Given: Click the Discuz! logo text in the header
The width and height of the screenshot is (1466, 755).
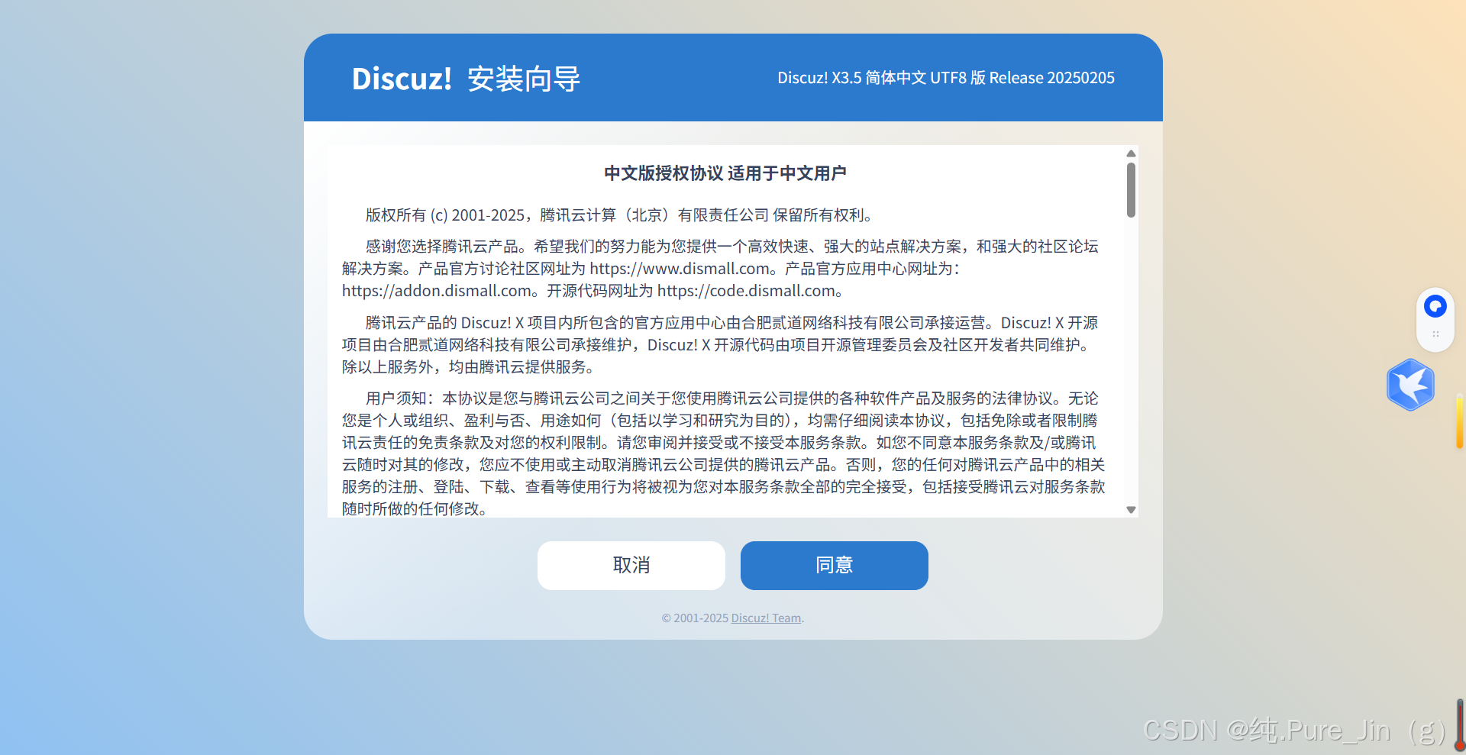Looking at the screenshot, I should click(x=402, y=79).
